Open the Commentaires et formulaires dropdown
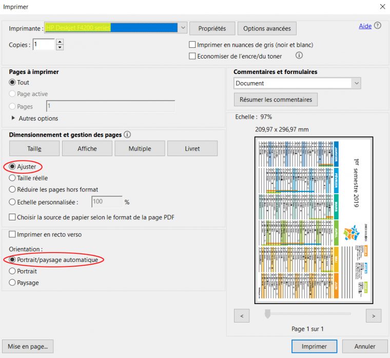This screenshot has width=390, height=358. (x=356, y=83)
